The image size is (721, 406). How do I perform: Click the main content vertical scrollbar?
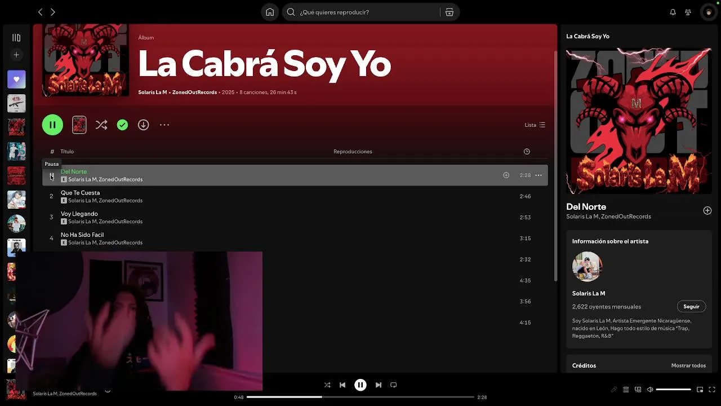555,166
